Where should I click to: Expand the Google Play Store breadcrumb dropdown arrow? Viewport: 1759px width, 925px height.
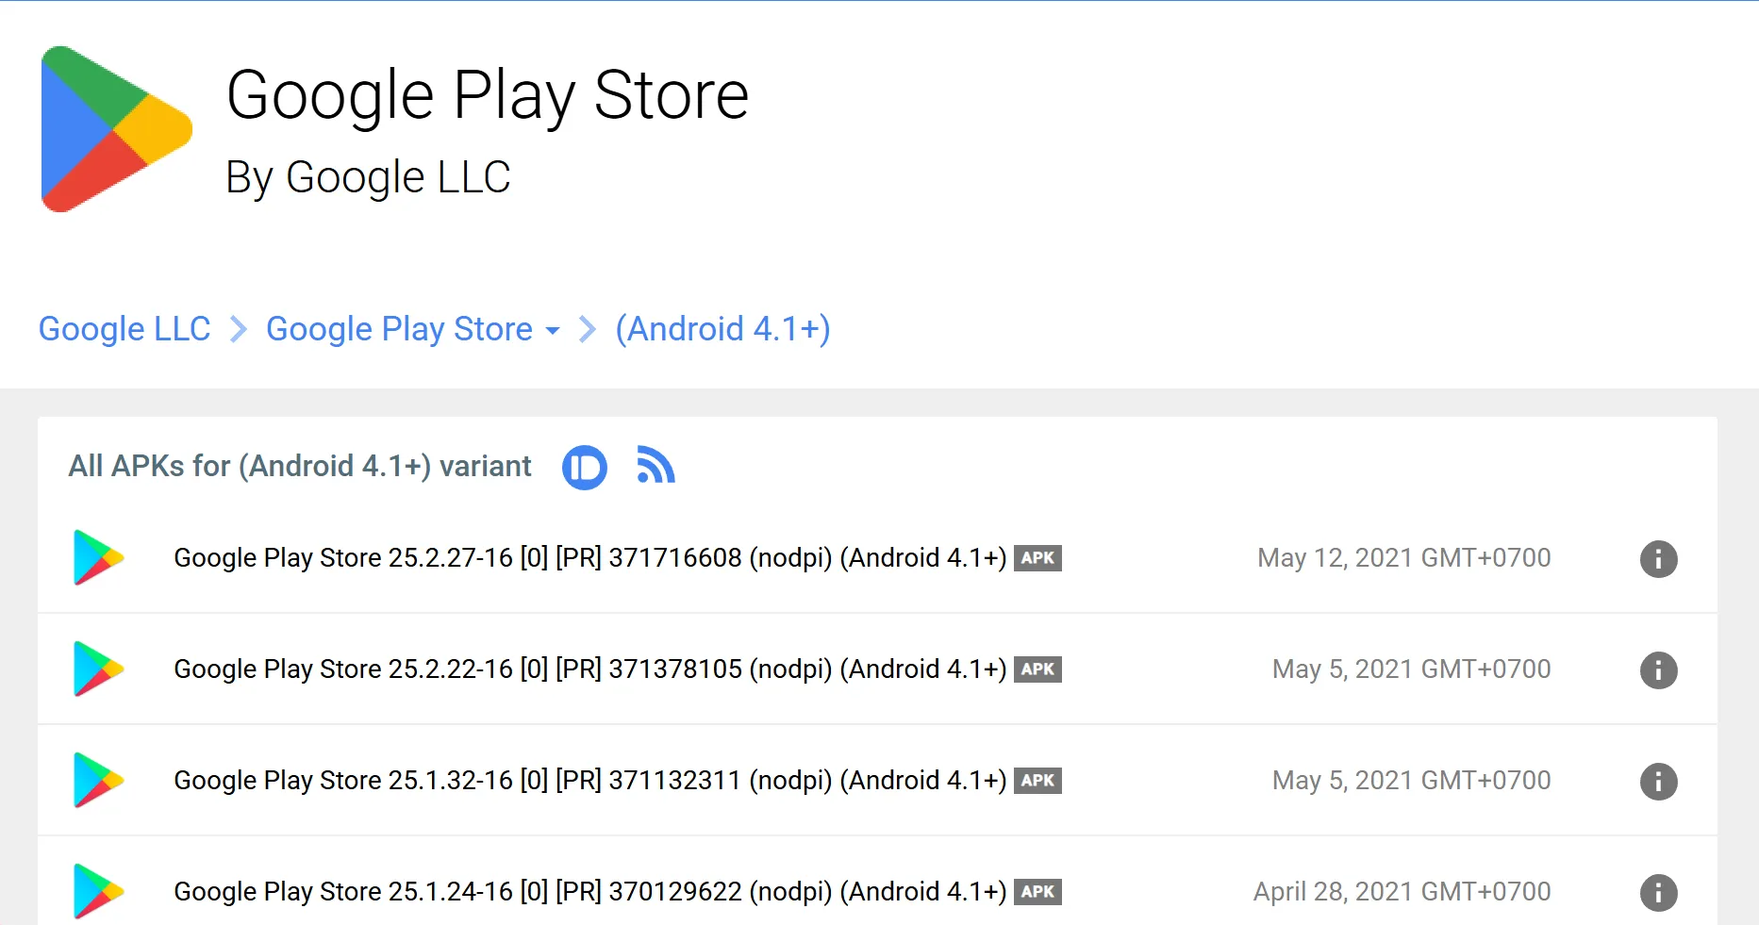click(x=553, y=331)
